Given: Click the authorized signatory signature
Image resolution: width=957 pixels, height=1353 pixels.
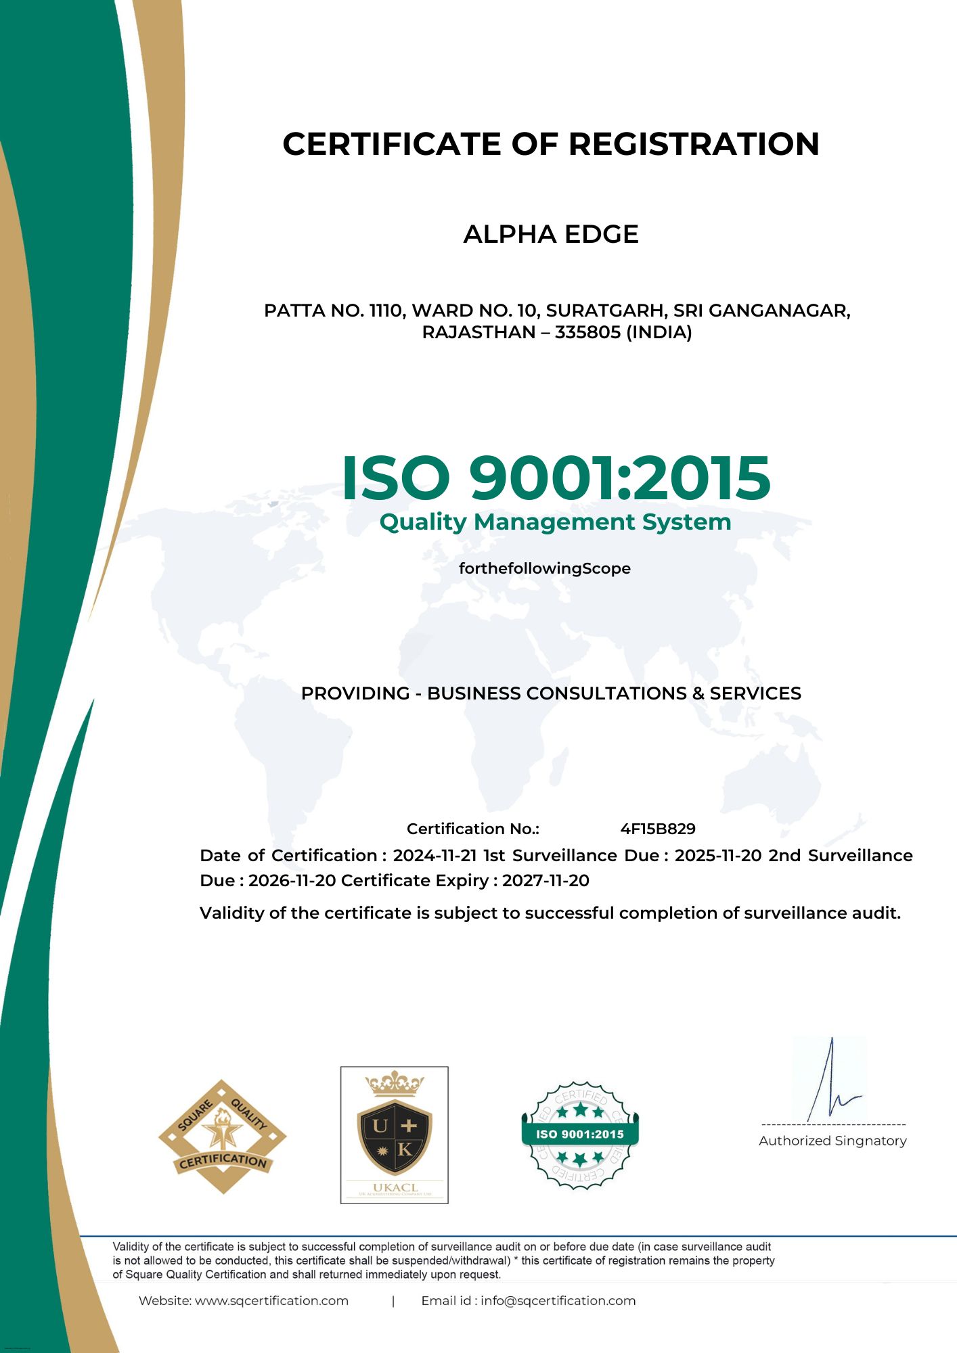Looking at the screenshot, I should [x=834, y=1080].
